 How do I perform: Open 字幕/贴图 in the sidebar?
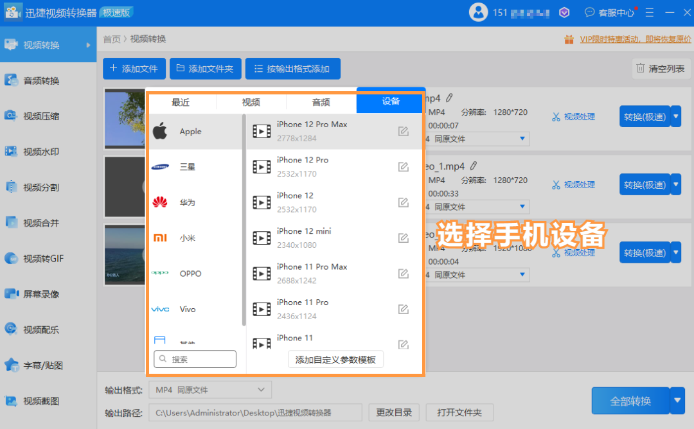(48, 365)
